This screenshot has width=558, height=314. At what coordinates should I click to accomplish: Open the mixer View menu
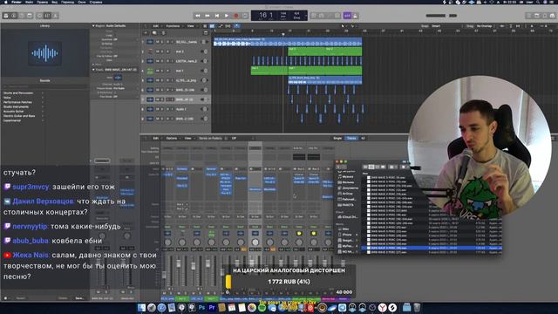[x=187, y=138]
